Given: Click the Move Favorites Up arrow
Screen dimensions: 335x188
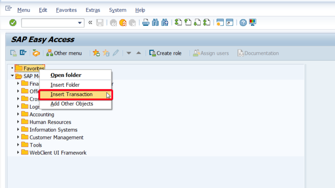Looking at the screenshot, I should [138, 53].
